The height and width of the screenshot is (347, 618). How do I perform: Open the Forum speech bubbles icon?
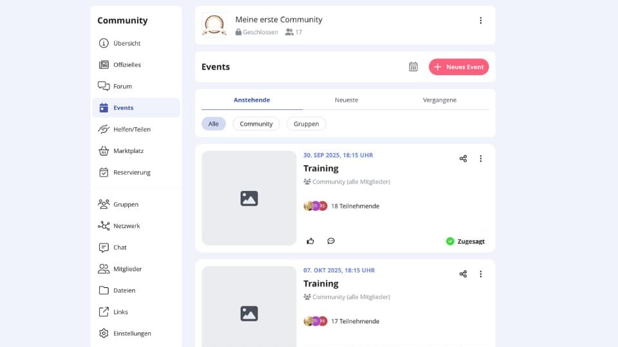click(104, 86)
